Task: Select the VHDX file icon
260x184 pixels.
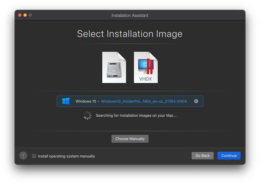Action: [x=146, y=67]
